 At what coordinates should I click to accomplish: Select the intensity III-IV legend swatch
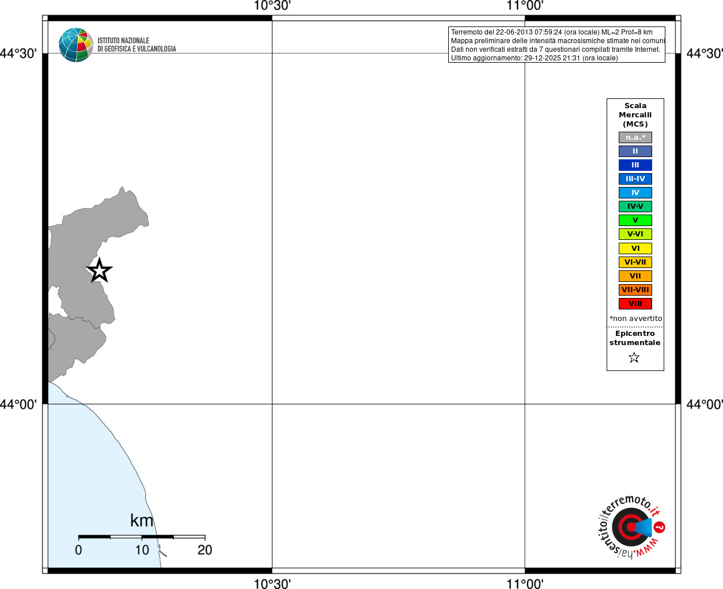tap(635, 179)
